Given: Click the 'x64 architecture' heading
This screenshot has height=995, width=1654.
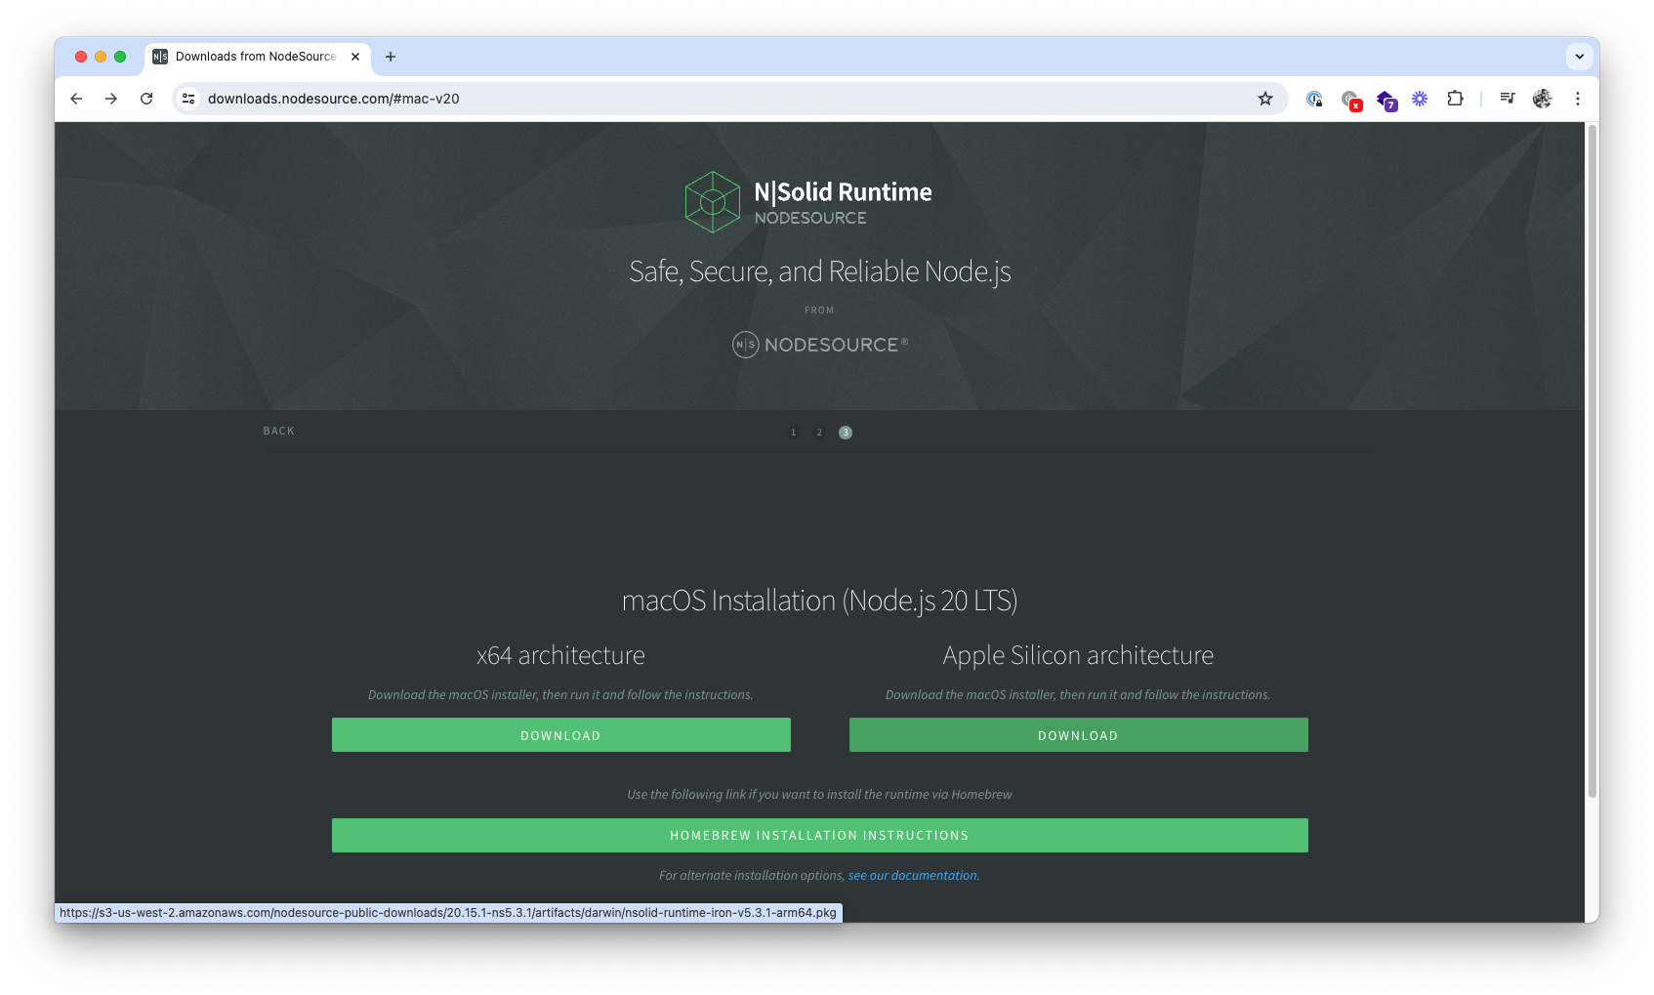Looking at the screenshot, I should (561, 655).
